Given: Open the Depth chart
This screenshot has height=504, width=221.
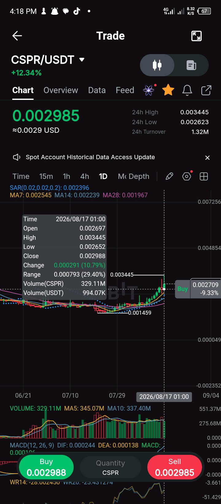Looking at the screenshot, I should click(139, 176).
